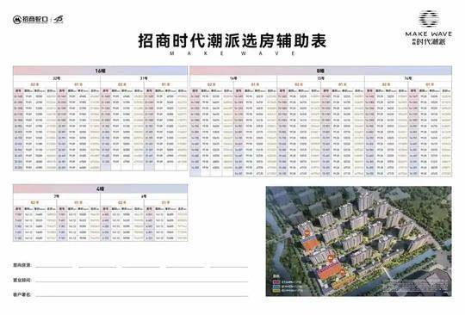Select the 7号 unit header under 4幢

click(x=57, y=196)
